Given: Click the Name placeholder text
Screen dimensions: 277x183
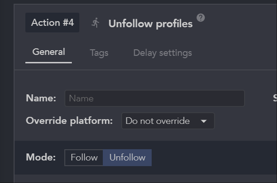Looking at the screenshot, I should [81, 99].
